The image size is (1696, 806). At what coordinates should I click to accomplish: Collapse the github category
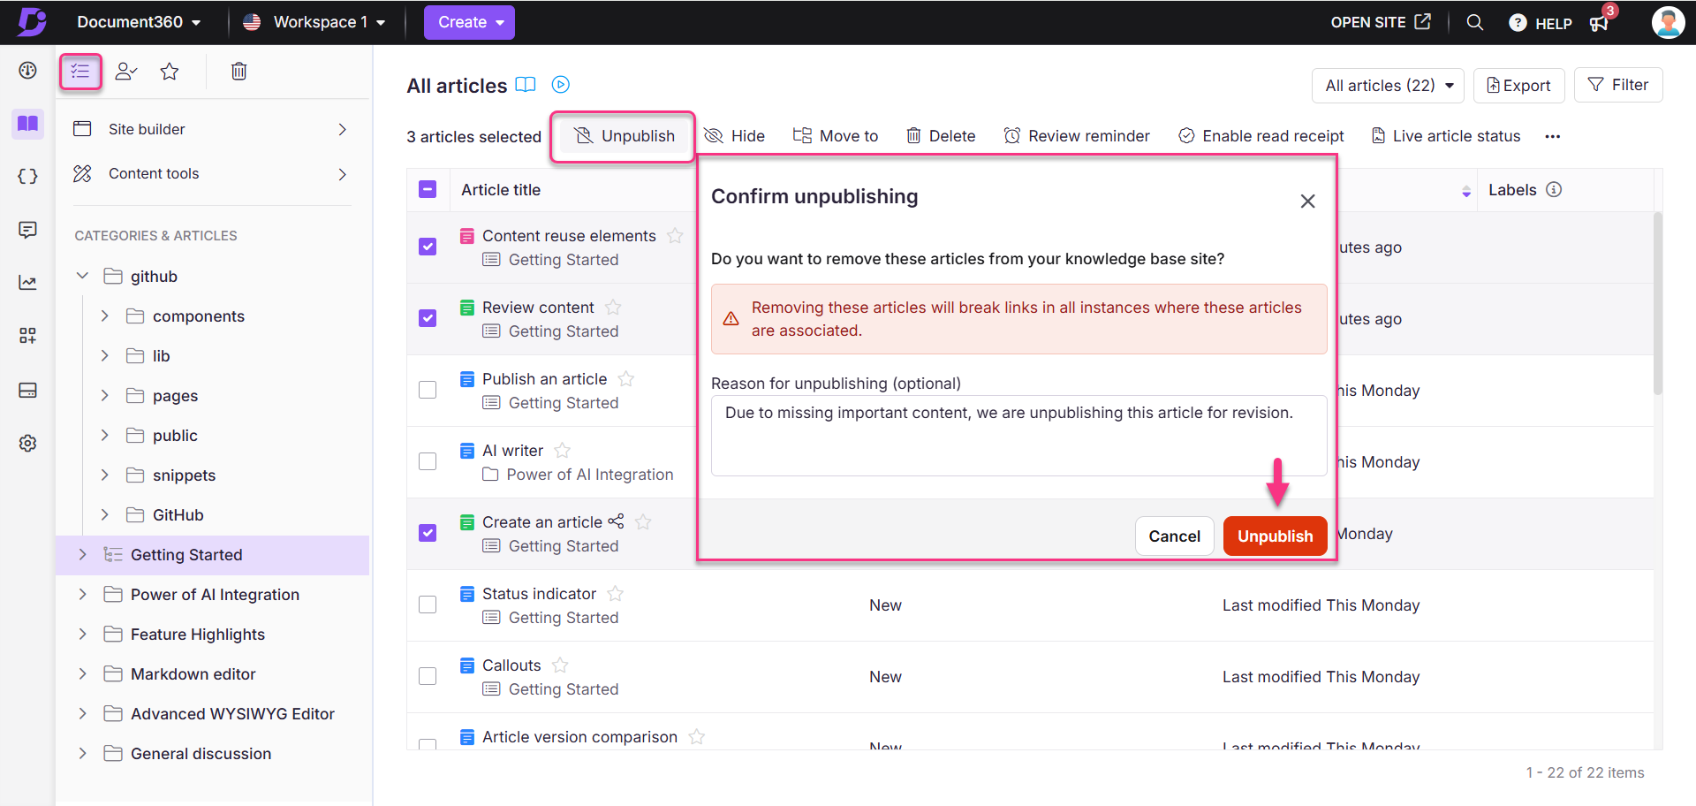(x=82, y=276)
